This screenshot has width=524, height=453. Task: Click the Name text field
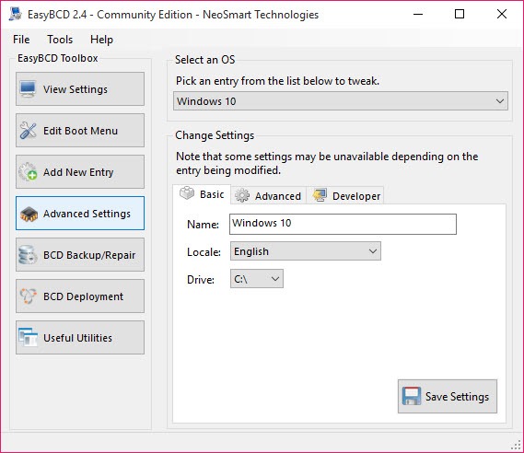[343, 224]
